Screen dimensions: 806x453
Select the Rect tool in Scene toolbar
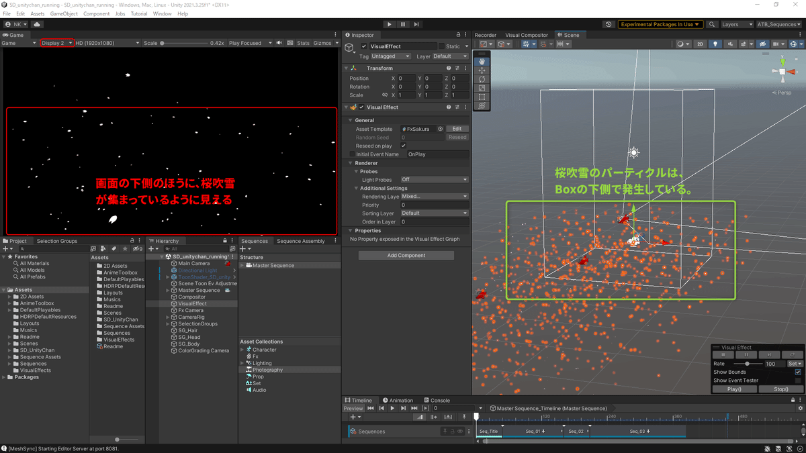point(482,97)
